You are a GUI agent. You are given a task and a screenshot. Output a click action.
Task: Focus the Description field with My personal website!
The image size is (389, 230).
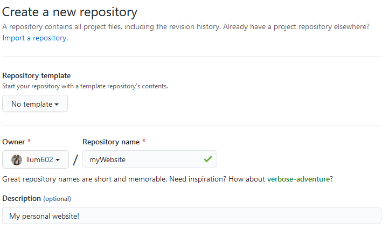point(191,215)
